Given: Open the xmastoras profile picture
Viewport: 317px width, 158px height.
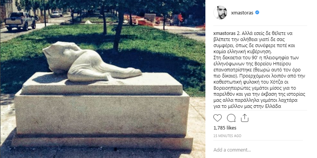Looking at the screenshot, I should pos(220,13).
